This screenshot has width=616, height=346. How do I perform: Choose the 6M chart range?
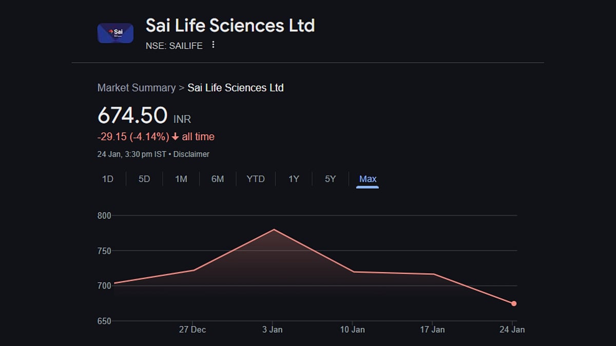coord(218,179)
